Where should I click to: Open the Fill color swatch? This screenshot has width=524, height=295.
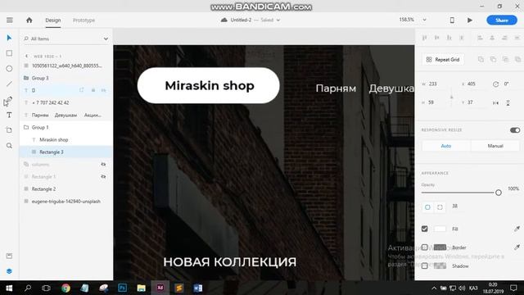pos(440,229)
